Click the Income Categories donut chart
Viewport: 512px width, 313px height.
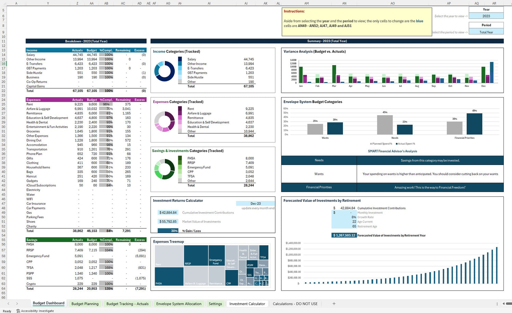(165, 71)
